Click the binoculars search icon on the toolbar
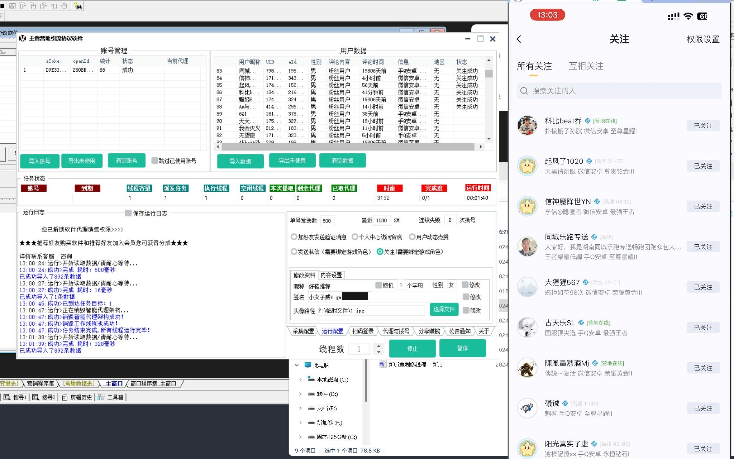Image resolution: width=734 pixels, height=459 pixels. click(78, 6)
